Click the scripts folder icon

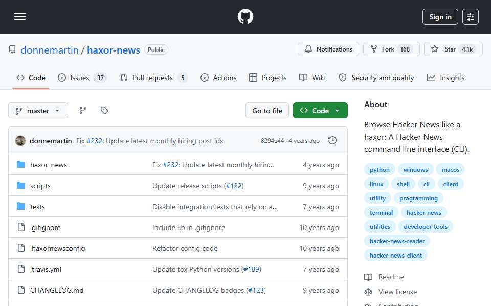click(21, 186)
